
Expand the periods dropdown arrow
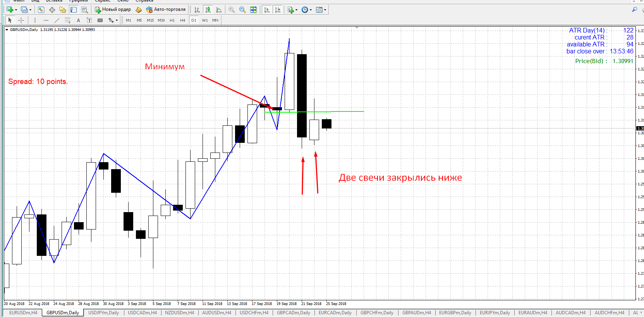[311, 10]
